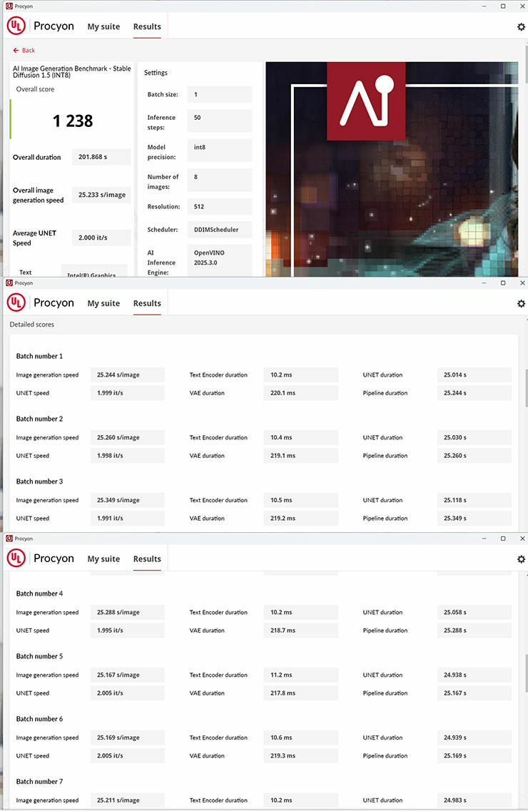Click Number of images value 8
Image resolution: width=528 pixels, height=811 pixels.
pyautogui.click(x=219, y=180)
